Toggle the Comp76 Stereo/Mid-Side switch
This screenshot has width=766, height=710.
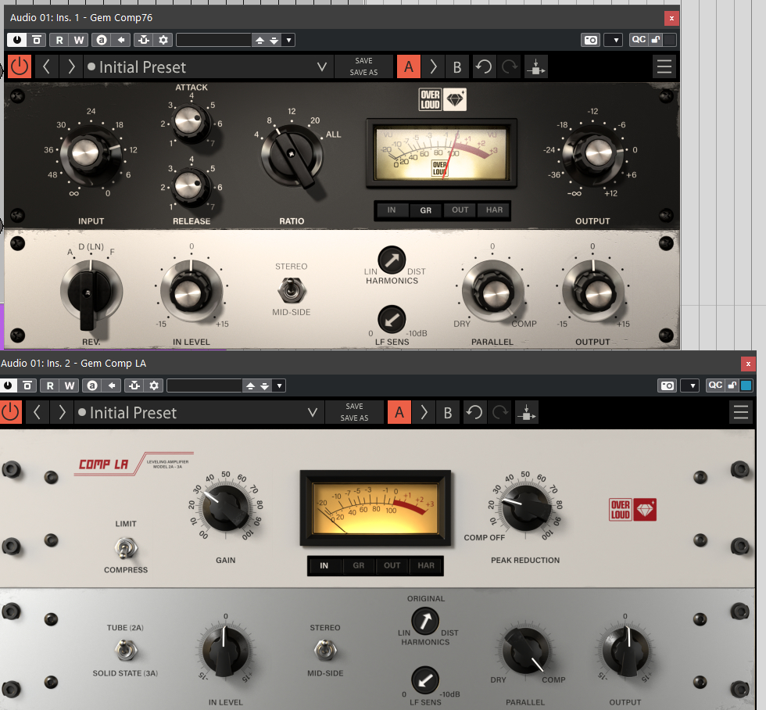(x=291, y=291)
